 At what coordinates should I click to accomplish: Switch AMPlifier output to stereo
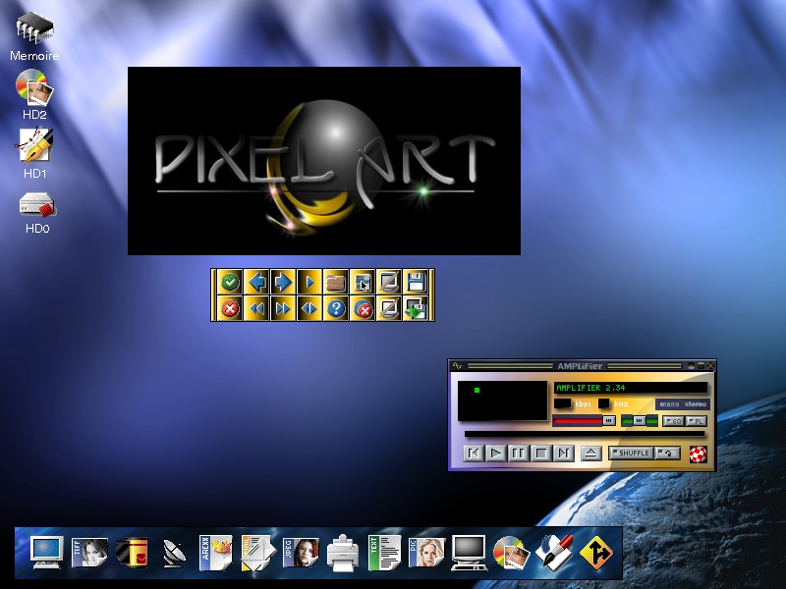(x=695, y=402)
